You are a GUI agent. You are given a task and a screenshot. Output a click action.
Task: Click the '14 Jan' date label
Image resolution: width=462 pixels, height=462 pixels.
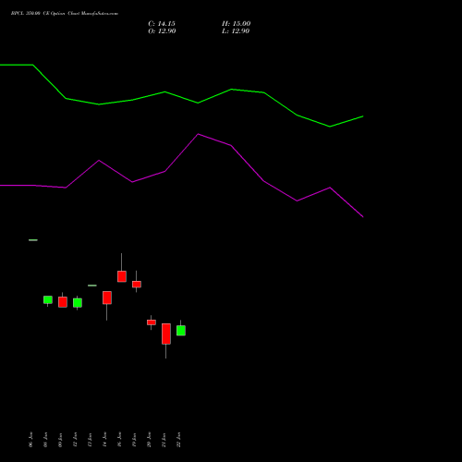[x=104, y=440]
